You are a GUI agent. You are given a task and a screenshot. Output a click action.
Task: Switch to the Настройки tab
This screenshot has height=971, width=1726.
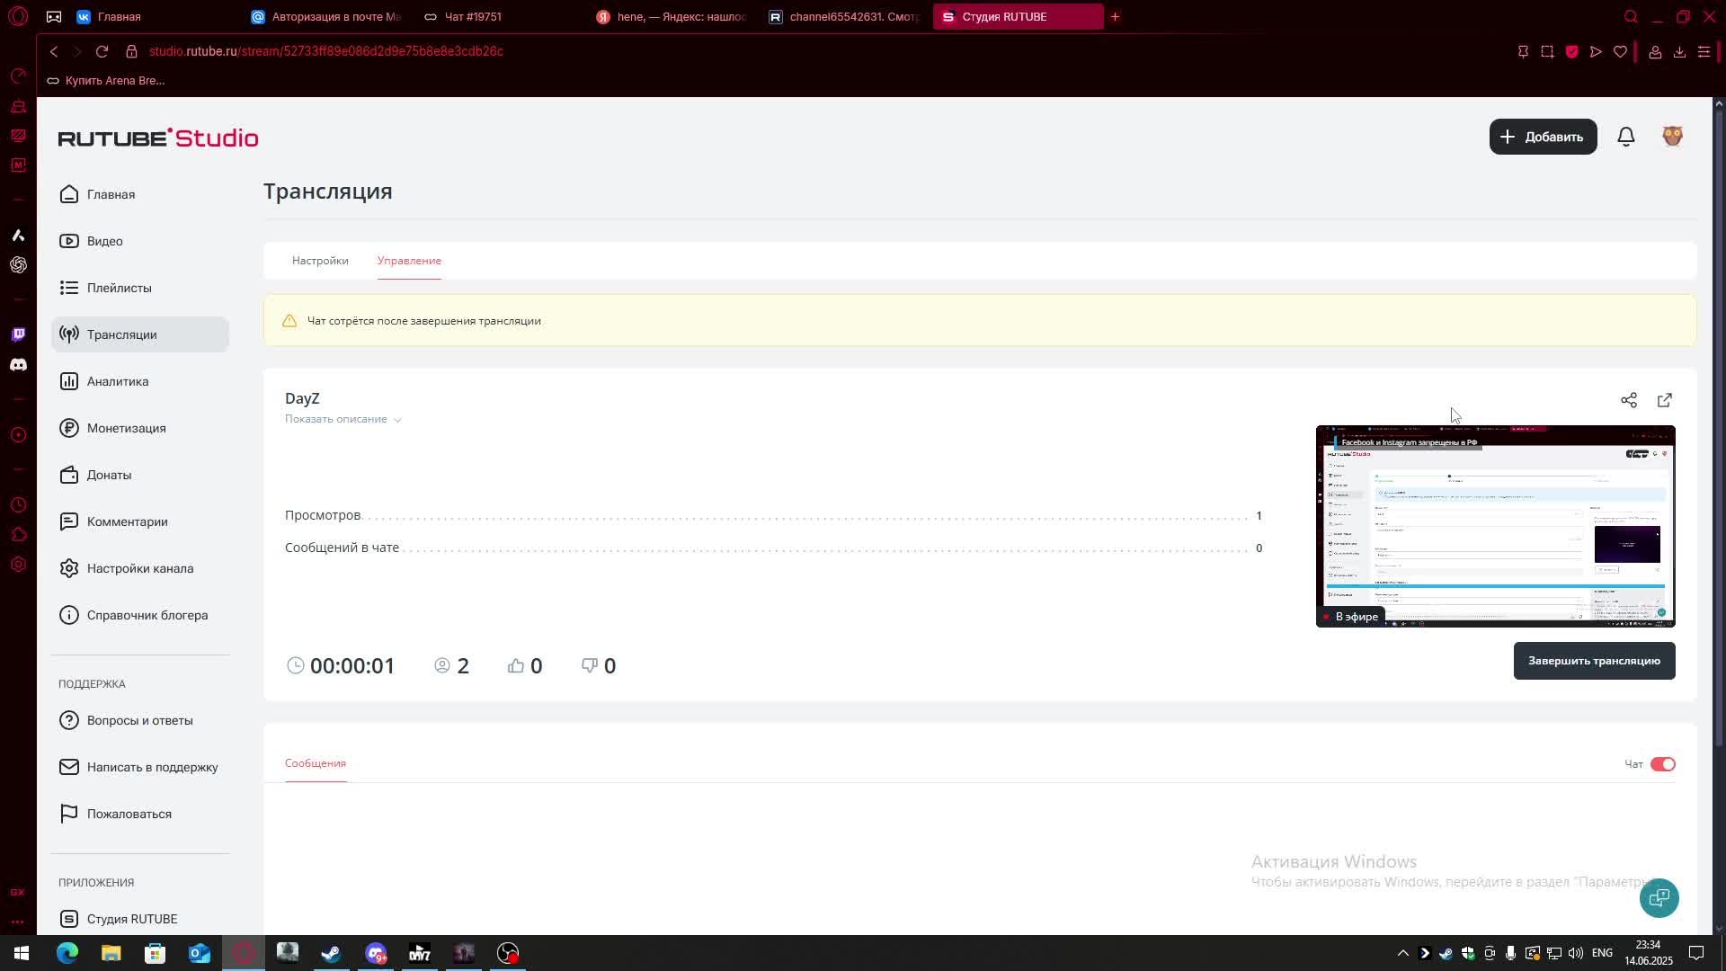coord(320,261)
